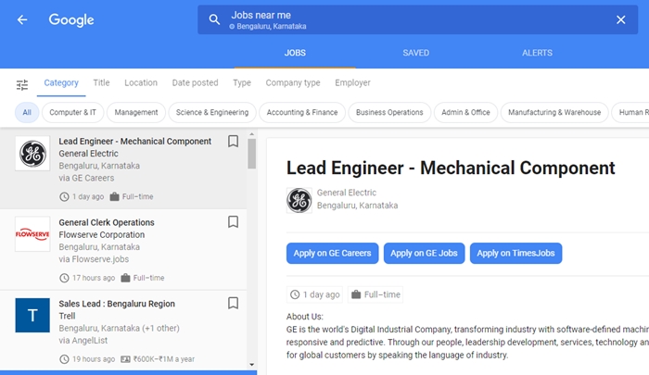Click the Bengaluru, Karnataka location under search

click(272, 27)
